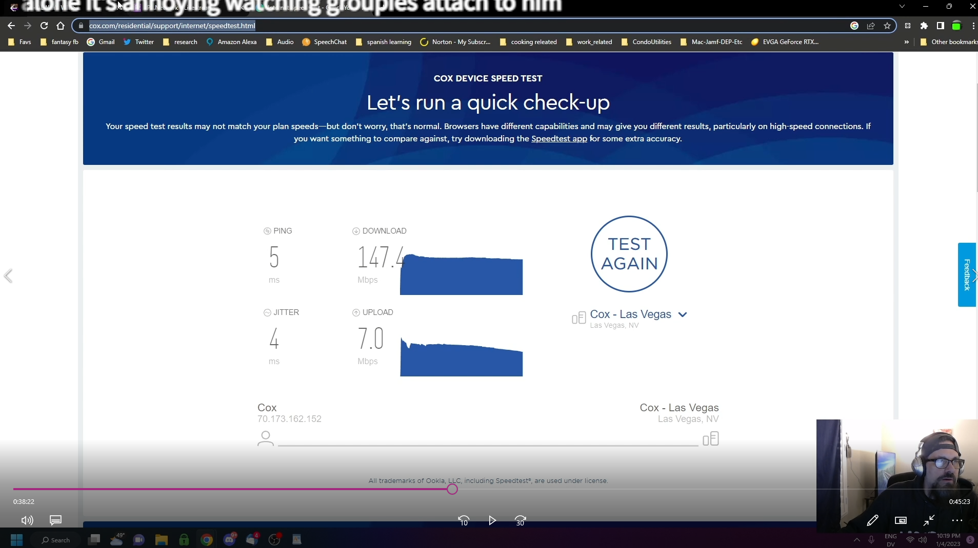Click the 147.4 Mbps download value
This screenshot has height=548, width=978.
click(381, 257)
